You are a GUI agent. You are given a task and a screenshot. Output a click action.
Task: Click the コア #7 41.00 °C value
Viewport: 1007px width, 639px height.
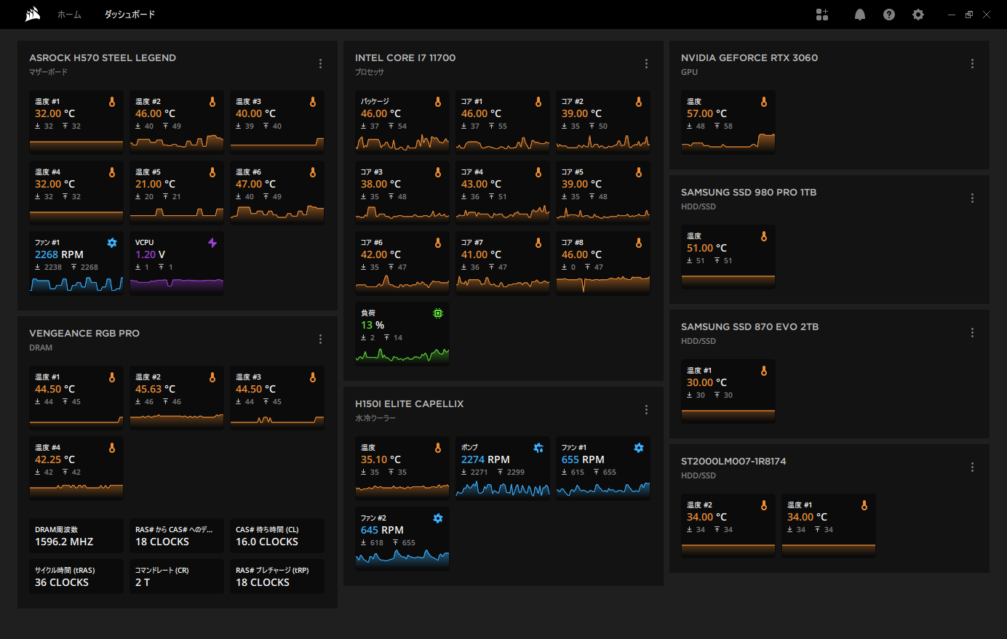481,254
